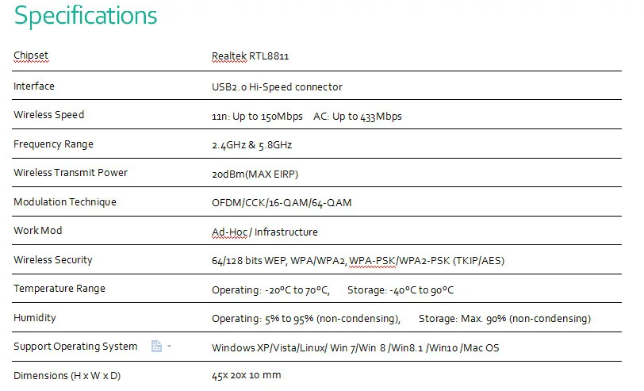Image resolution: width=644 pixels, height=391 pixels.
Task: Click the Temperature Range label
Action: (x=59, y=289)
